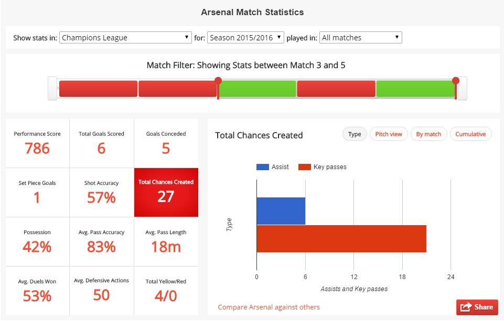
Task: Show the Shot Accuracy statistic
Action: click(101, 192)
